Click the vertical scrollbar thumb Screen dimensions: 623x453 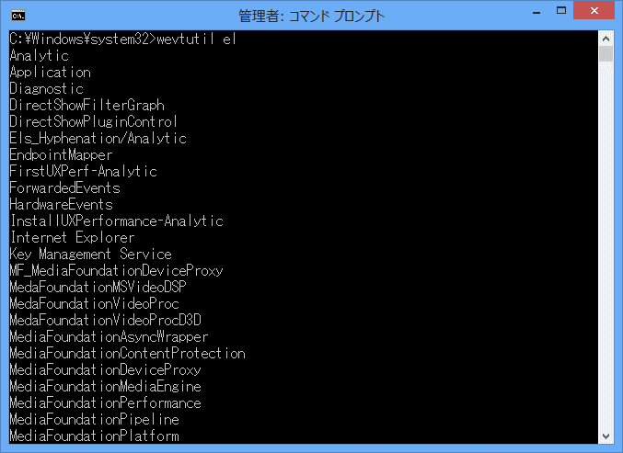[x=606, y=54]
